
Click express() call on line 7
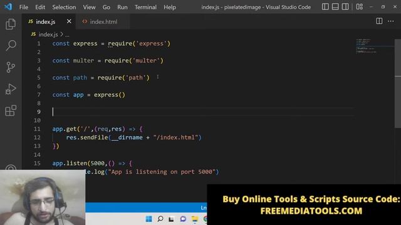click(110, 94)
